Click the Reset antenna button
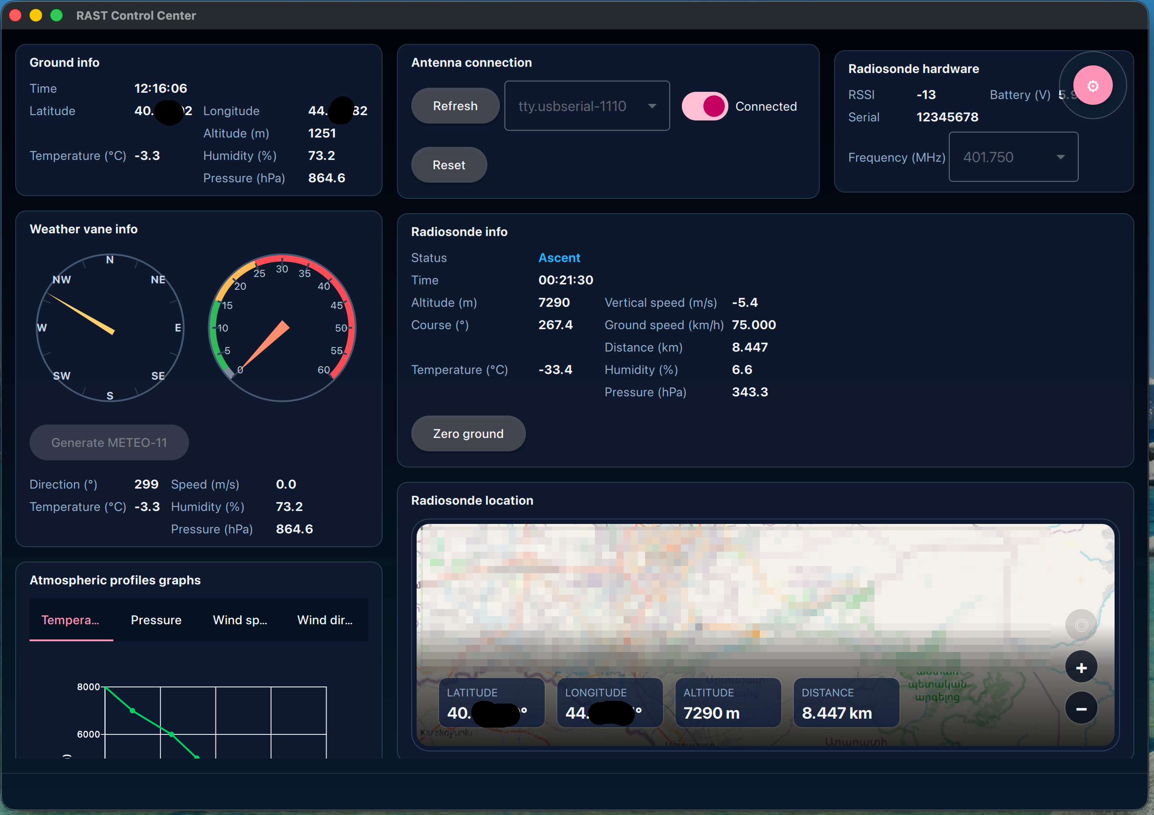The height and width of the screenshot is (815, 1154). click(448, 165)
